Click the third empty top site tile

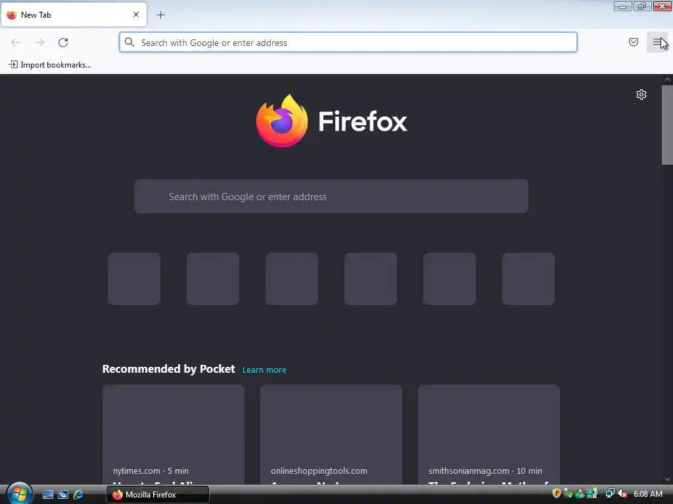[x=292, y=278]
